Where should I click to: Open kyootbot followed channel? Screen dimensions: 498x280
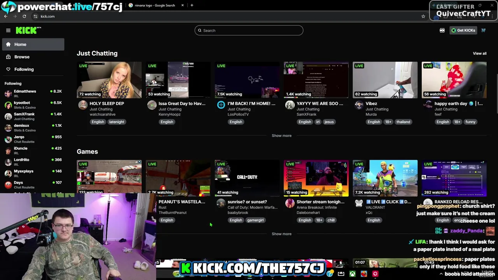[x=33, y=105]
